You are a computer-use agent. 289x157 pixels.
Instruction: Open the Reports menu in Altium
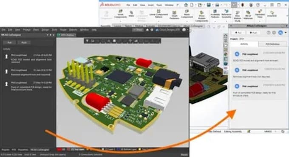pyautogui.click(x=73, y=30)
